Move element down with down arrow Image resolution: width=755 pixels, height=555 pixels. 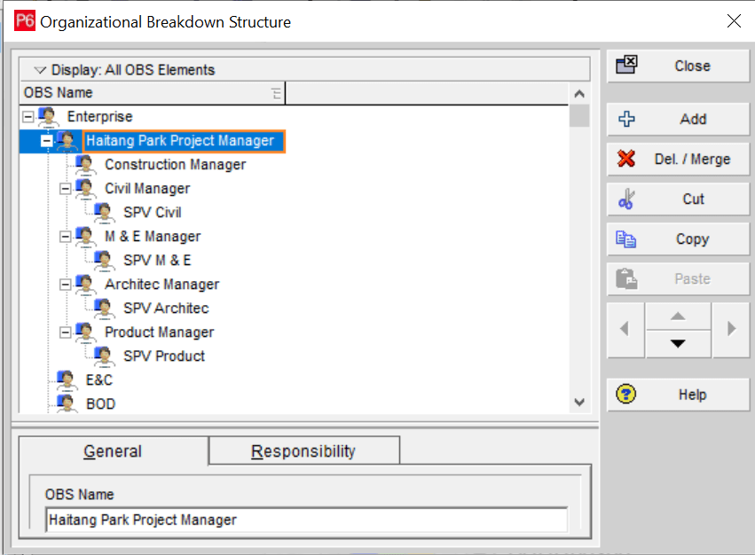point(678,344)
